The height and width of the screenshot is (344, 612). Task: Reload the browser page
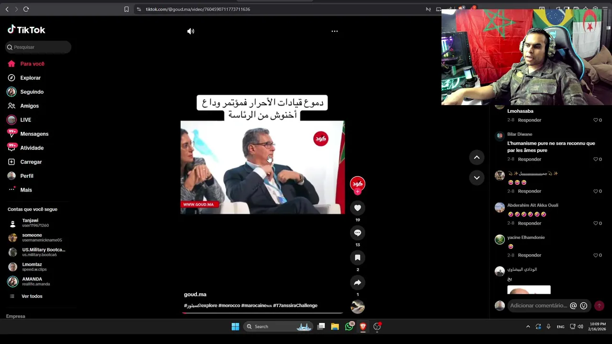26,9
